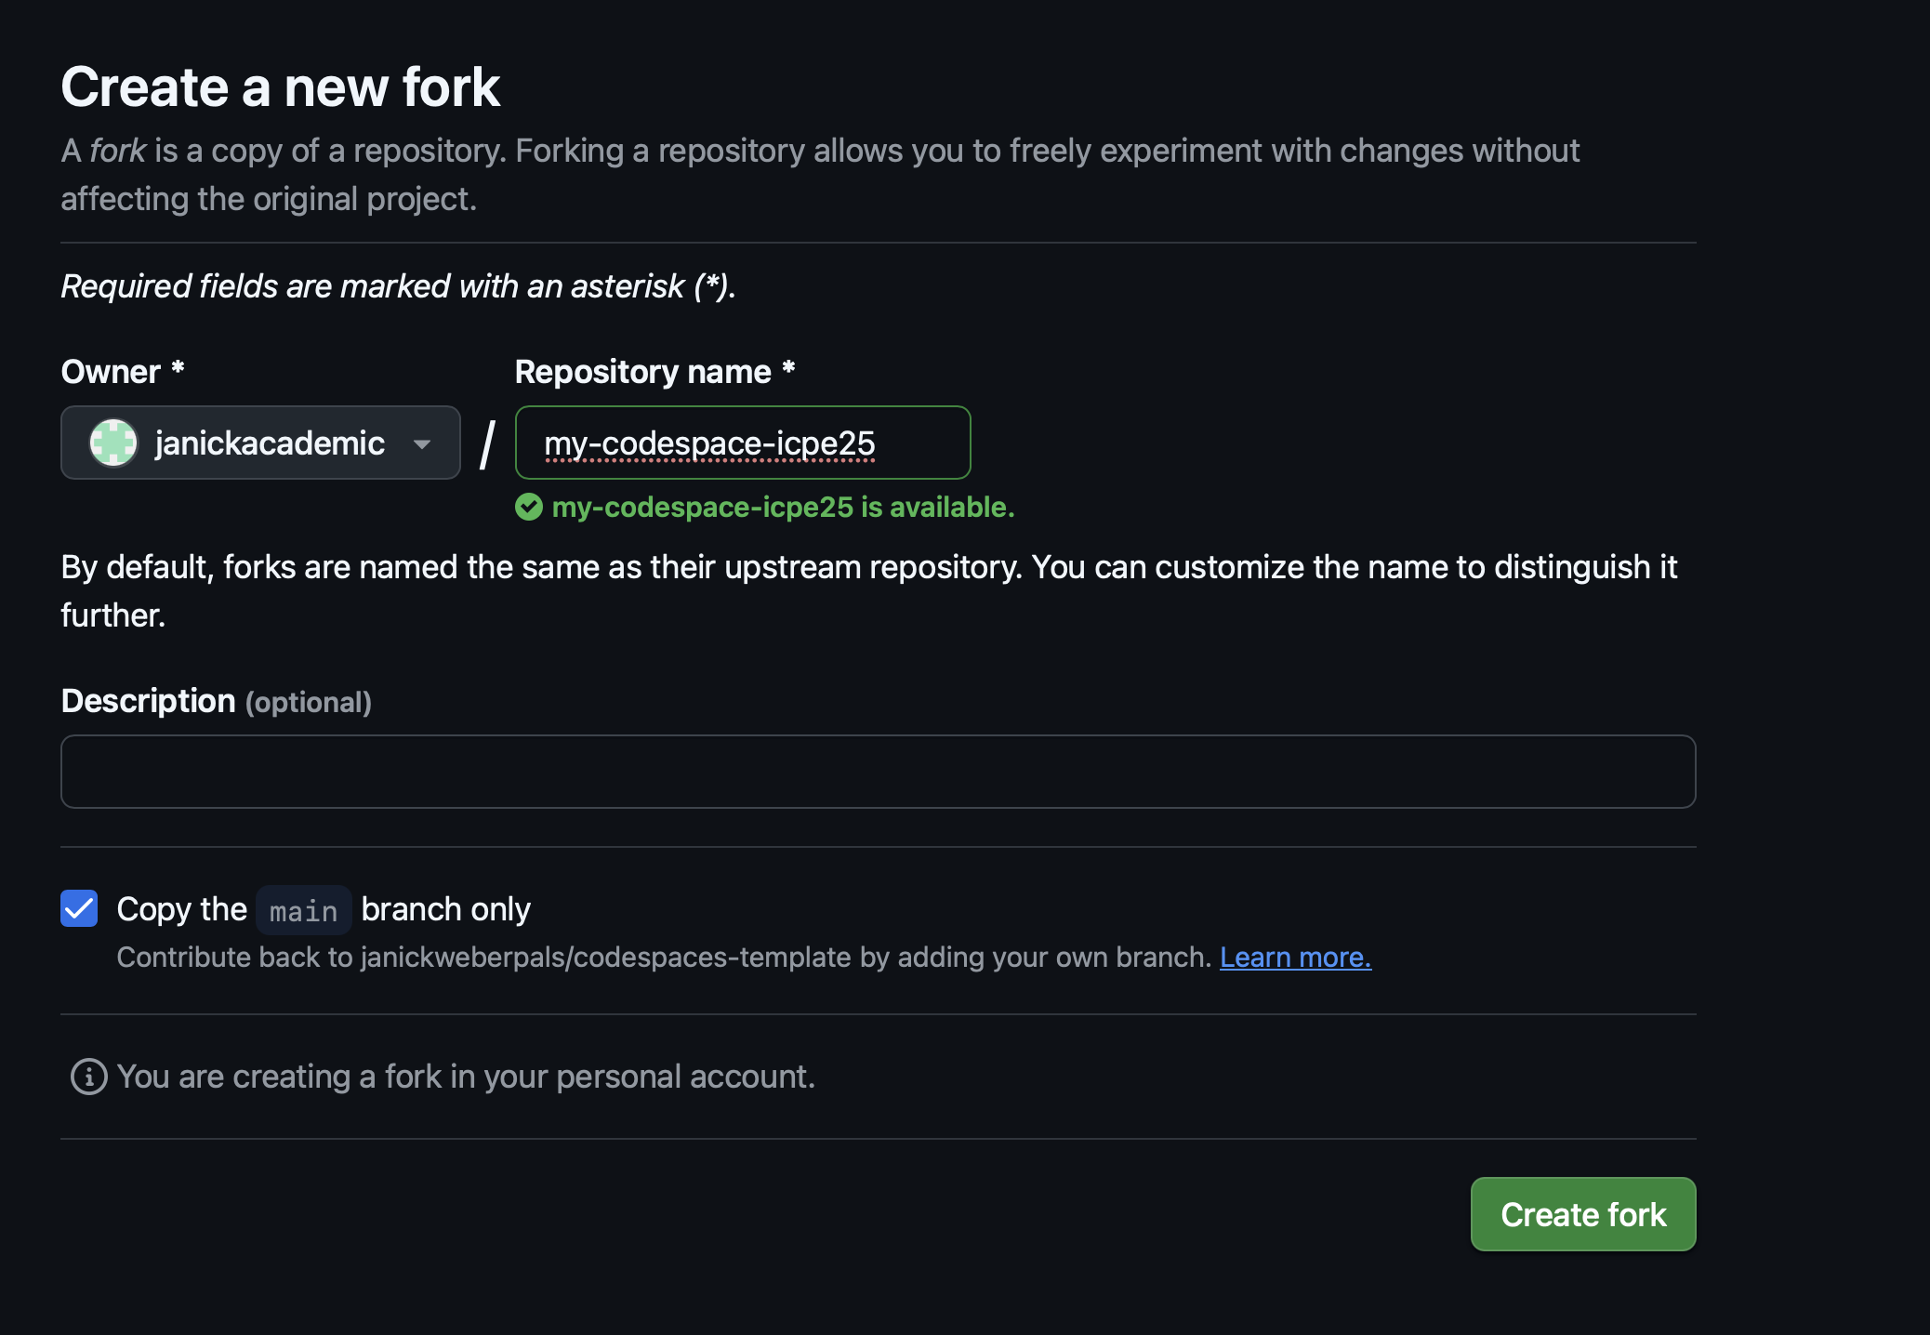Click the green availability checkmark icon

click(529, 507)
